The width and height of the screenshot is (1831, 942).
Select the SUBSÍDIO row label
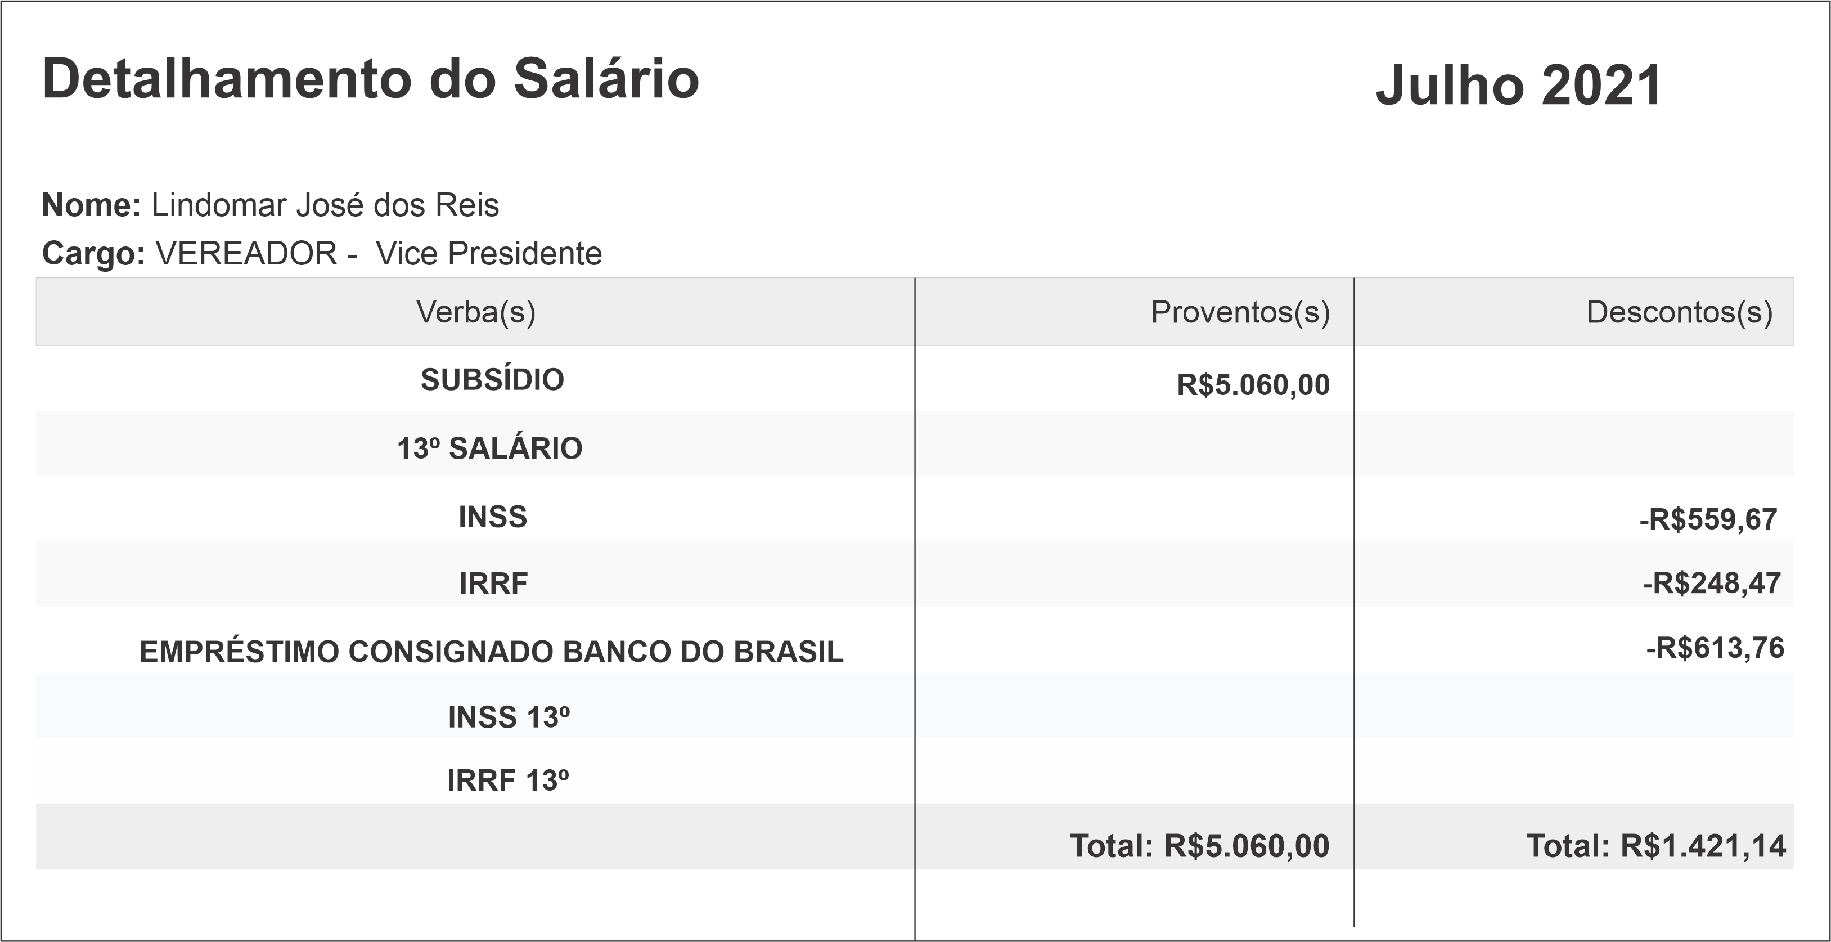[x=492, y=380]
